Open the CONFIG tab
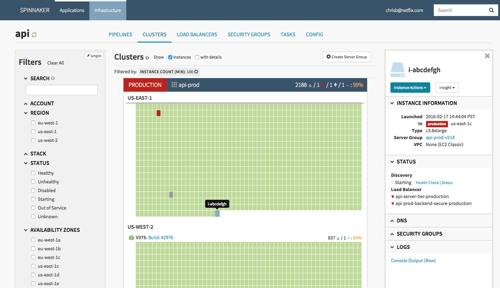Screen dimensions: 500x288 (315, 35)
